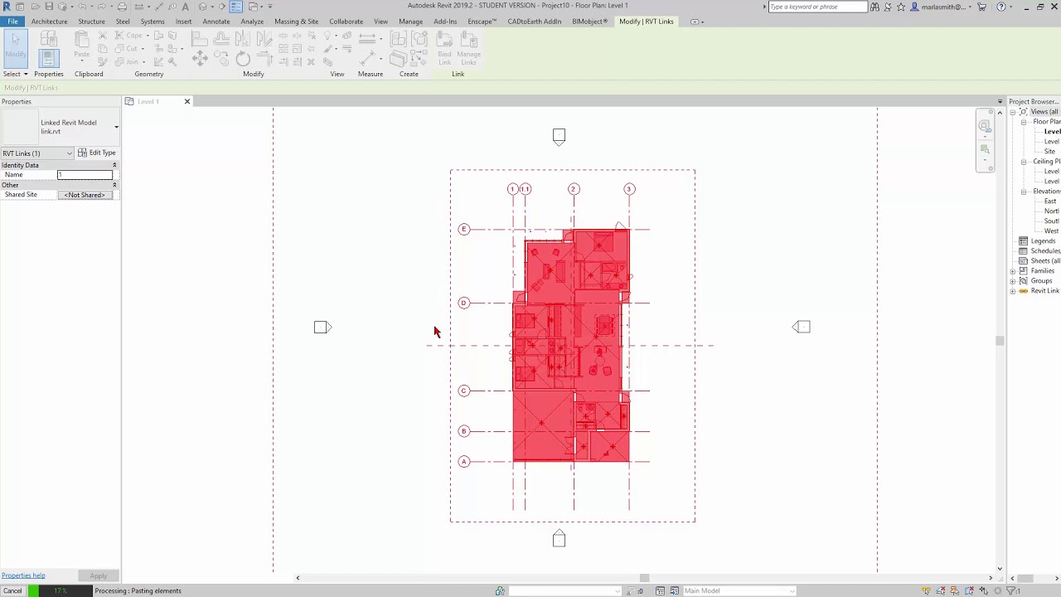
Task: Click the Filter icon in status bar
Action: (1013, 591)
